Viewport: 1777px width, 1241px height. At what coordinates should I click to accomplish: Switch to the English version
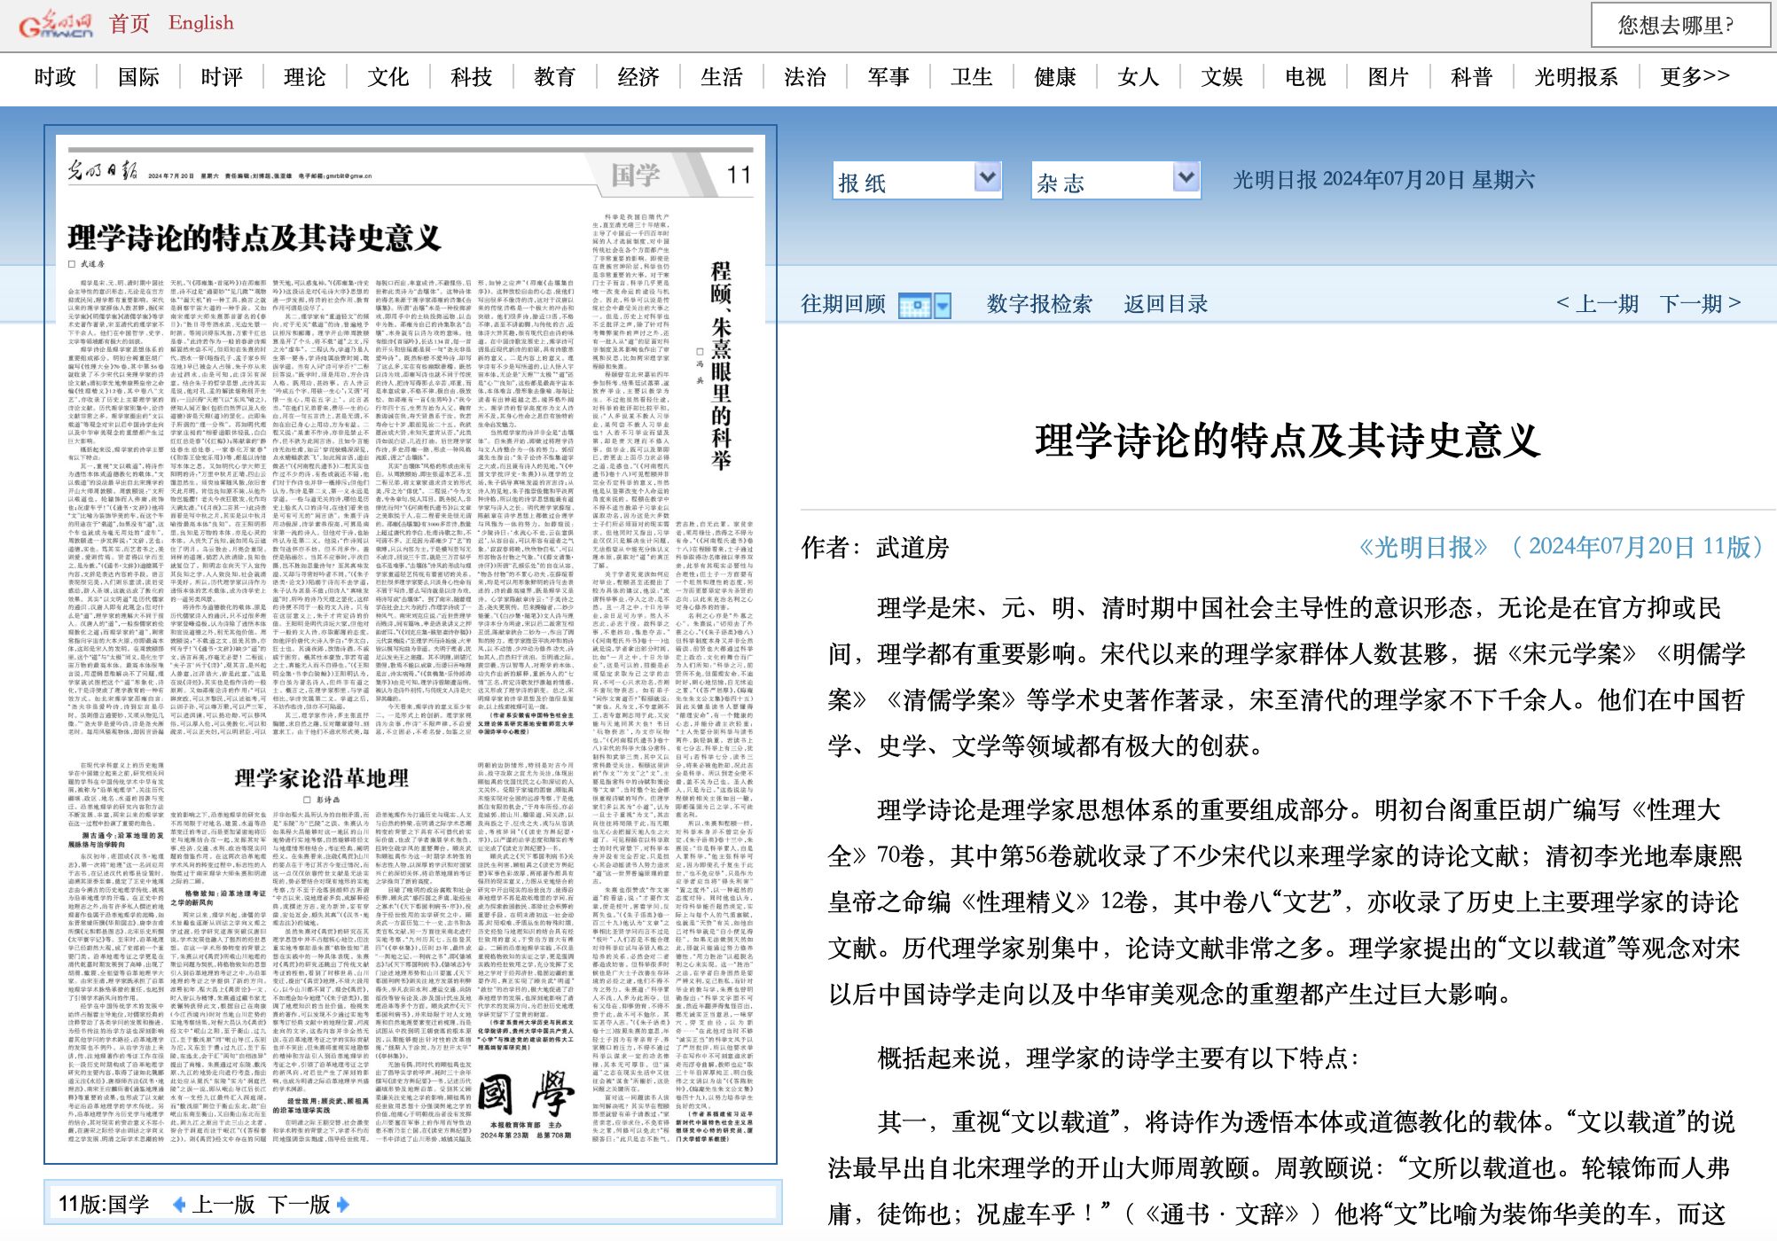(201, 23)
